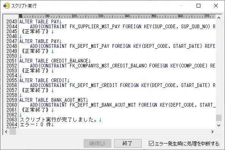
Task: Click the horizontal scrollbar left arrow
Action: pos(6,132)
